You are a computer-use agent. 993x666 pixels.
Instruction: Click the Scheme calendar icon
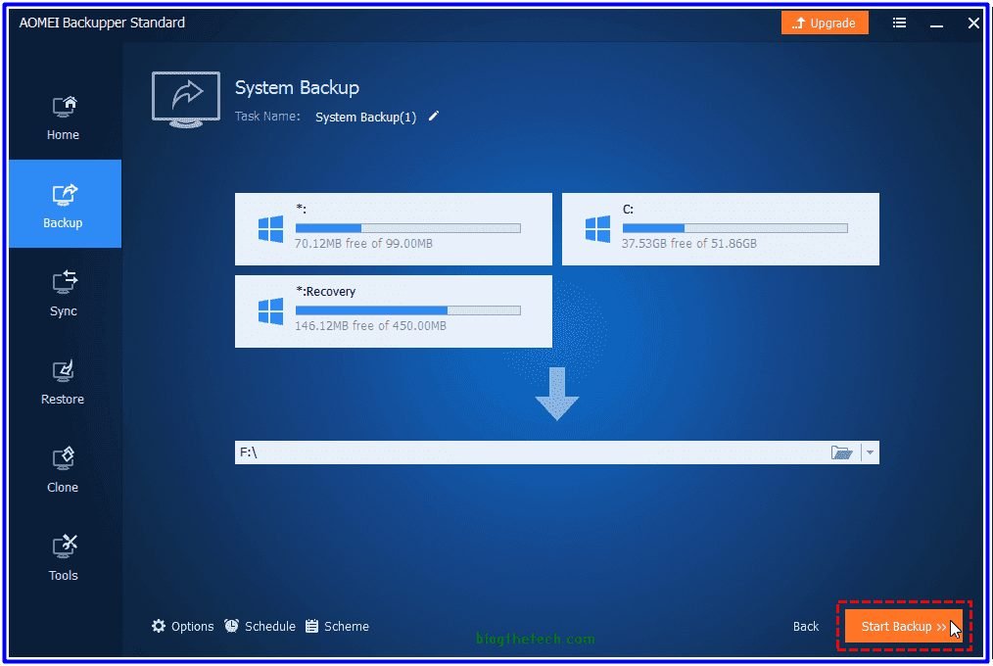point(312,626)
